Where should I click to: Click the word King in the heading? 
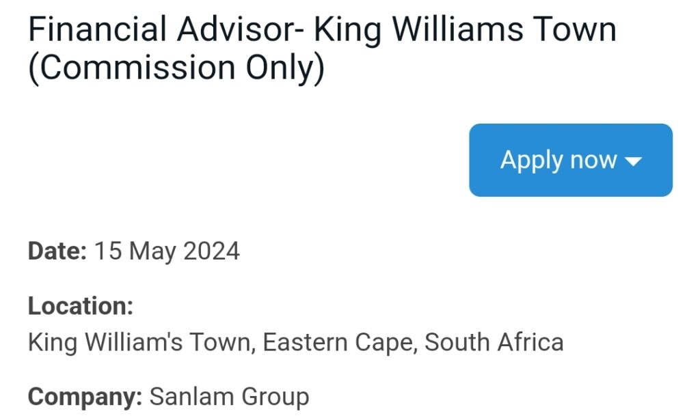pyautogui.click(x=348, y=30)
